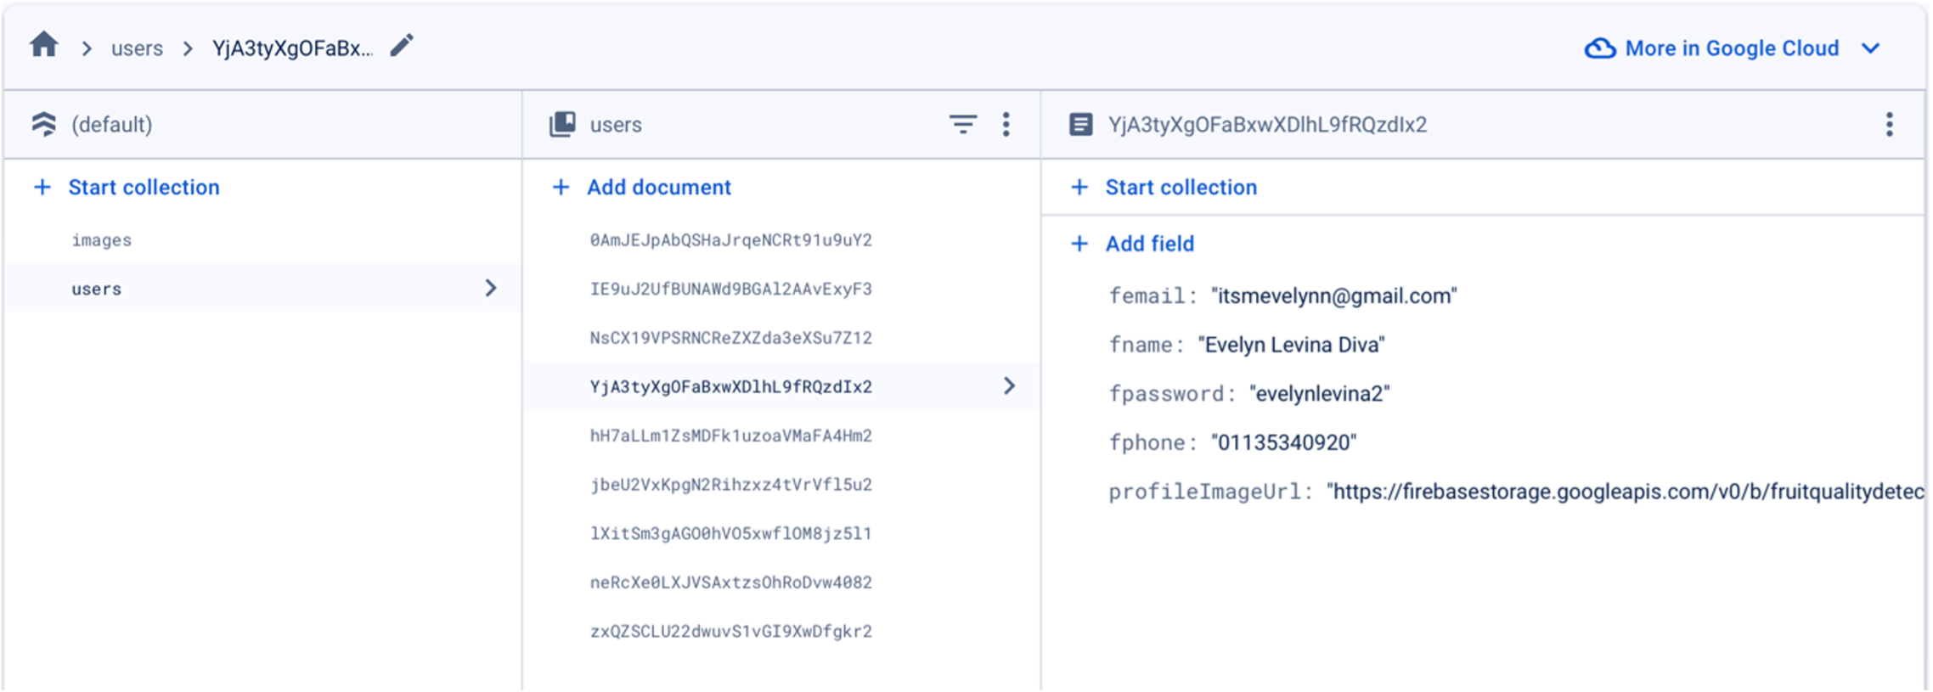Click the home icon in breadcrumb

point(44,45)
